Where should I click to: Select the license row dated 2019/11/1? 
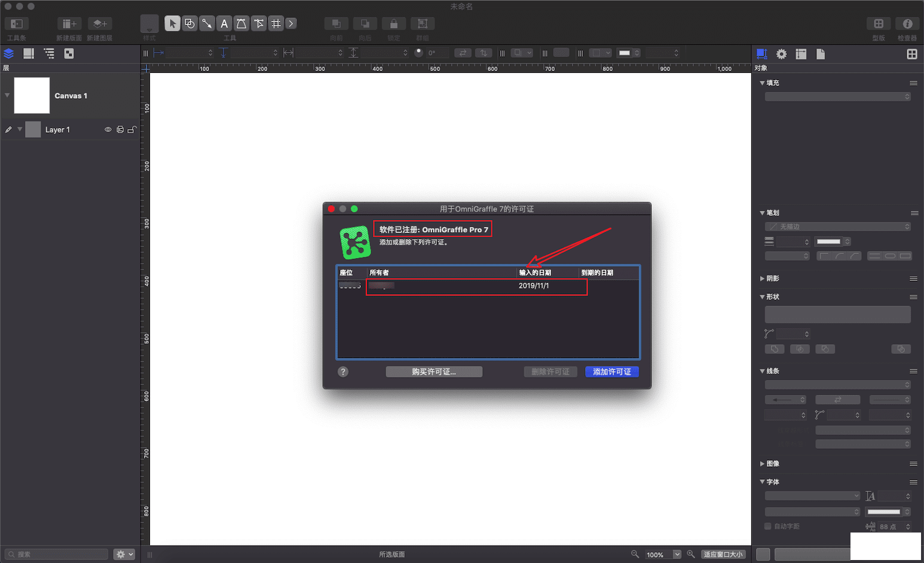click(488, 286)
